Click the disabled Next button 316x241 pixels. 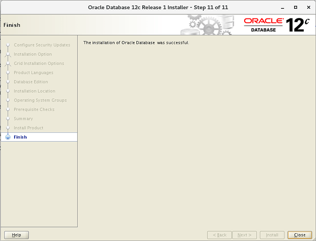click(244, 235)
